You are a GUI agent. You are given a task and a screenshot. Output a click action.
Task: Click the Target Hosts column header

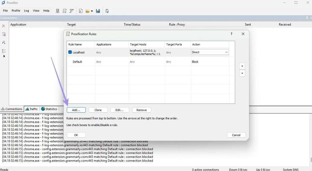pyautogui.click(x=147, y=44)
